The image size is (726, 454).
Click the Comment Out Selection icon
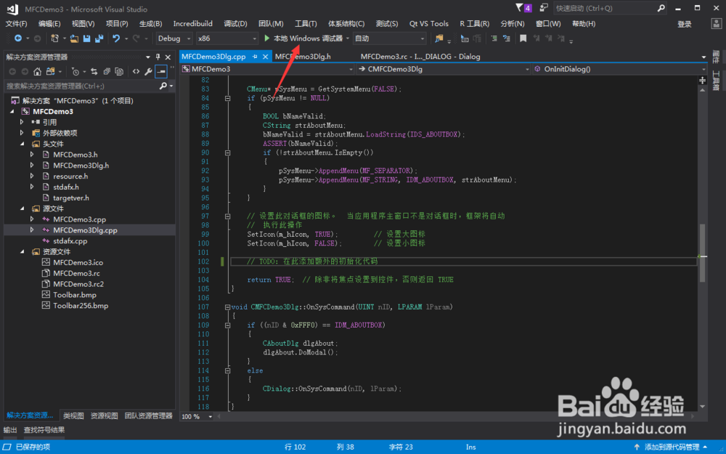pos(494,38)
